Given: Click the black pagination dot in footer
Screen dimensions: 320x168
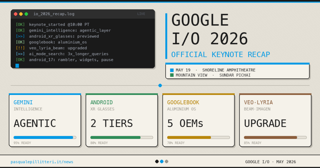Looking at the screenshot, I should click(157, 161).
